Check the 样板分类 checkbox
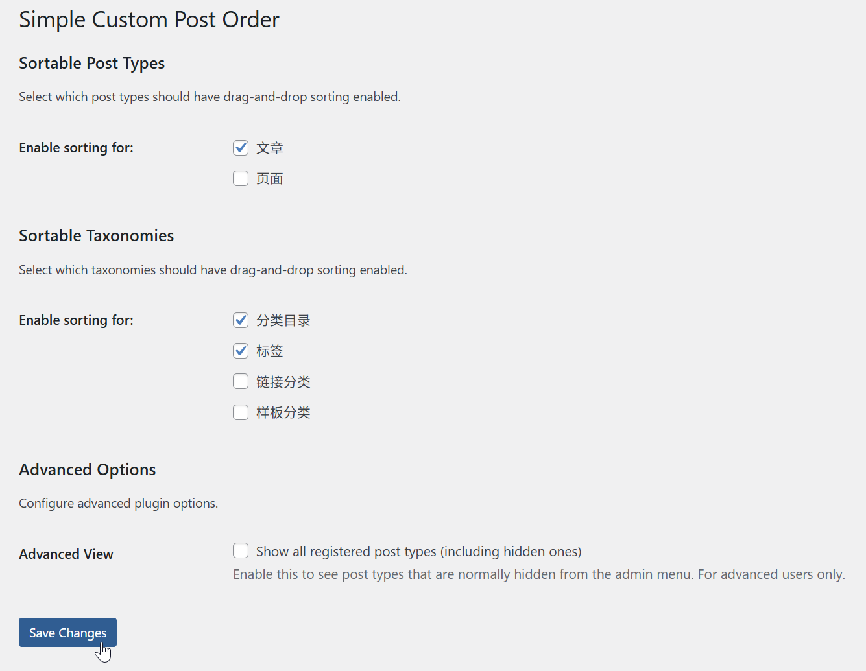866x671 pixels. tap(241, 412)
